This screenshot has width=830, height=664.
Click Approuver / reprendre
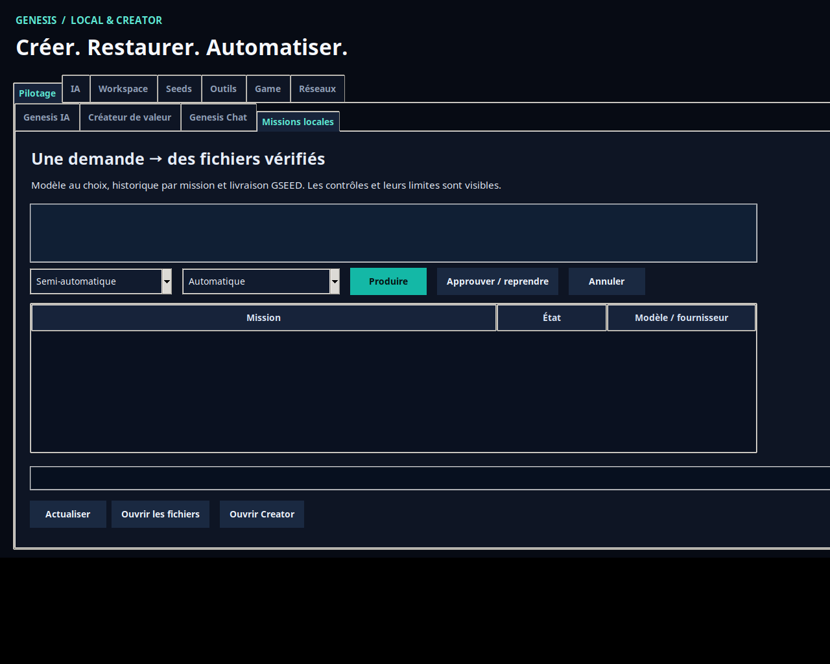(x=497, y=281)
